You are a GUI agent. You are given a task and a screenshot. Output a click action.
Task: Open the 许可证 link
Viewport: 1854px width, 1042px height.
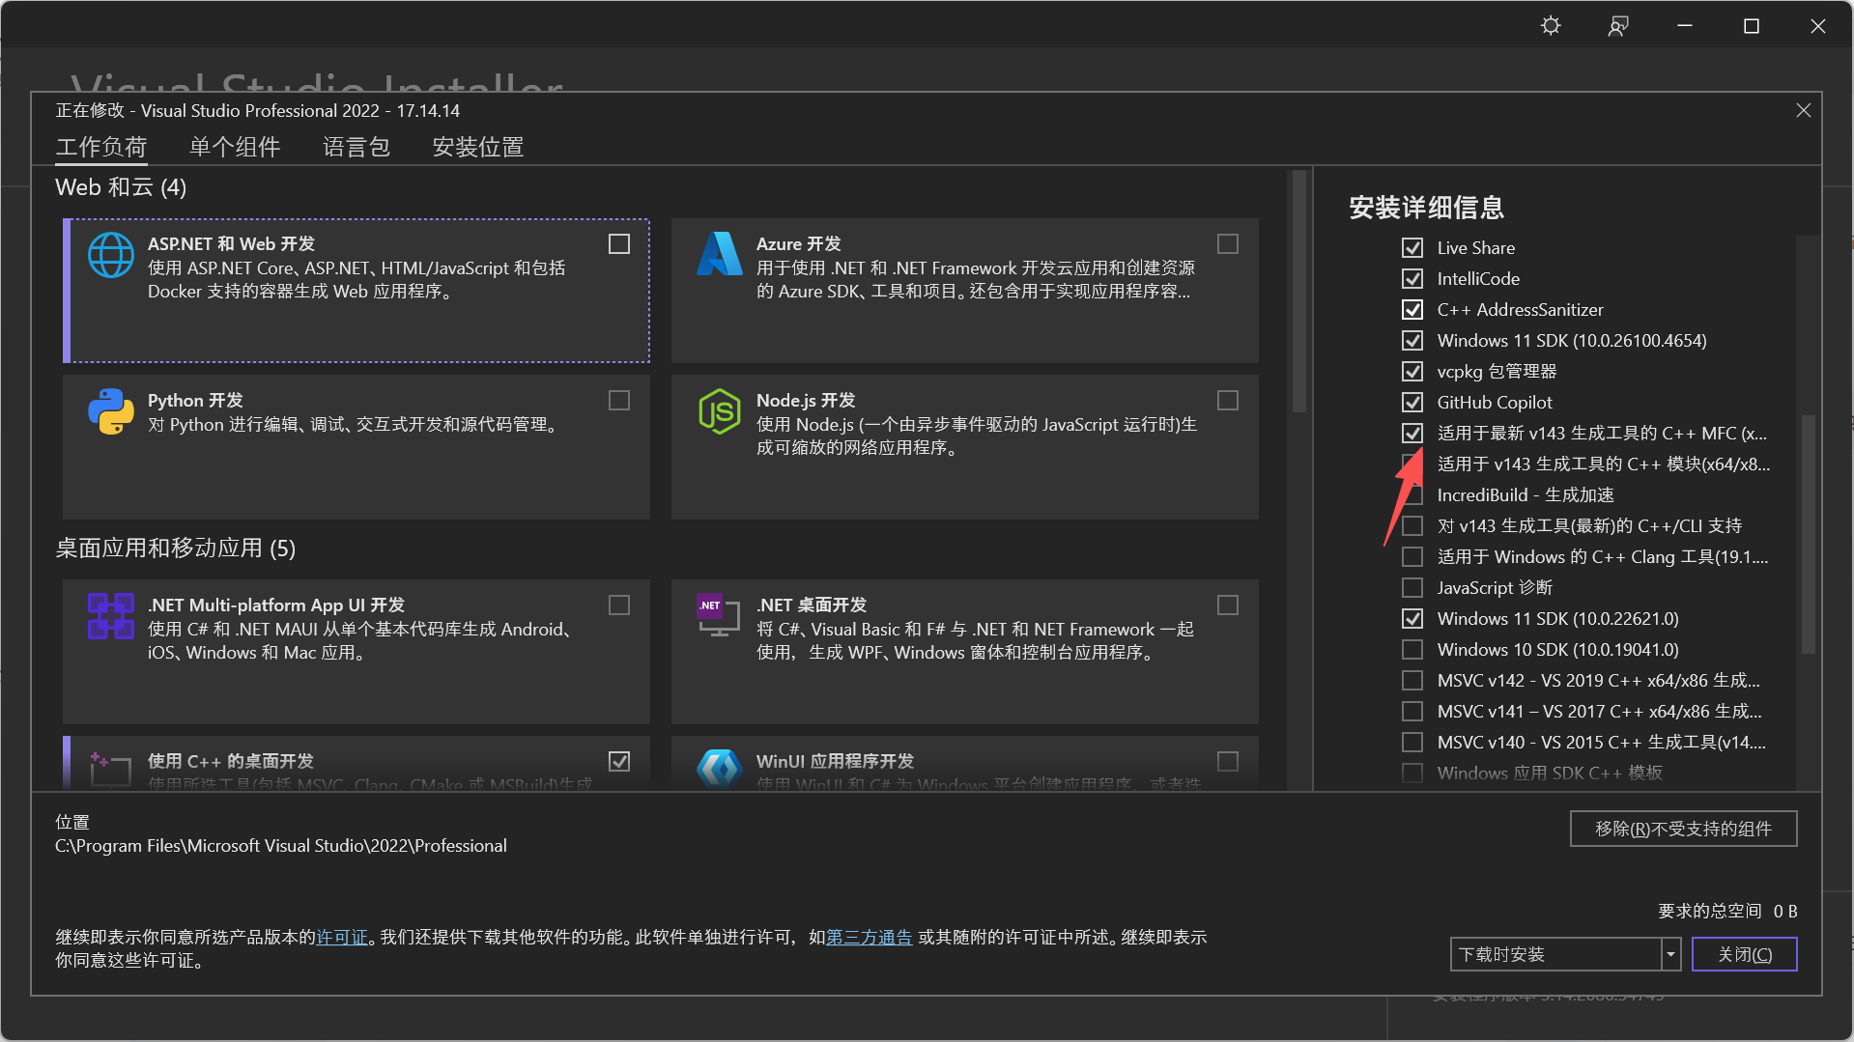(342, 937)
